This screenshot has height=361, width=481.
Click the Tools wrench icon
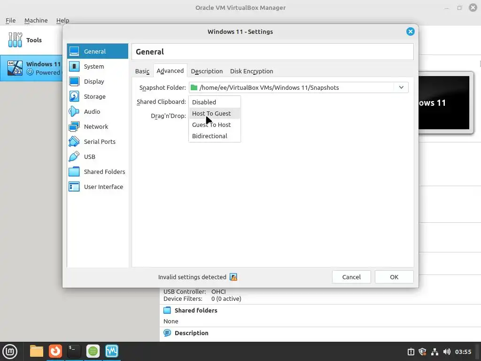click(x=15, y=40)
